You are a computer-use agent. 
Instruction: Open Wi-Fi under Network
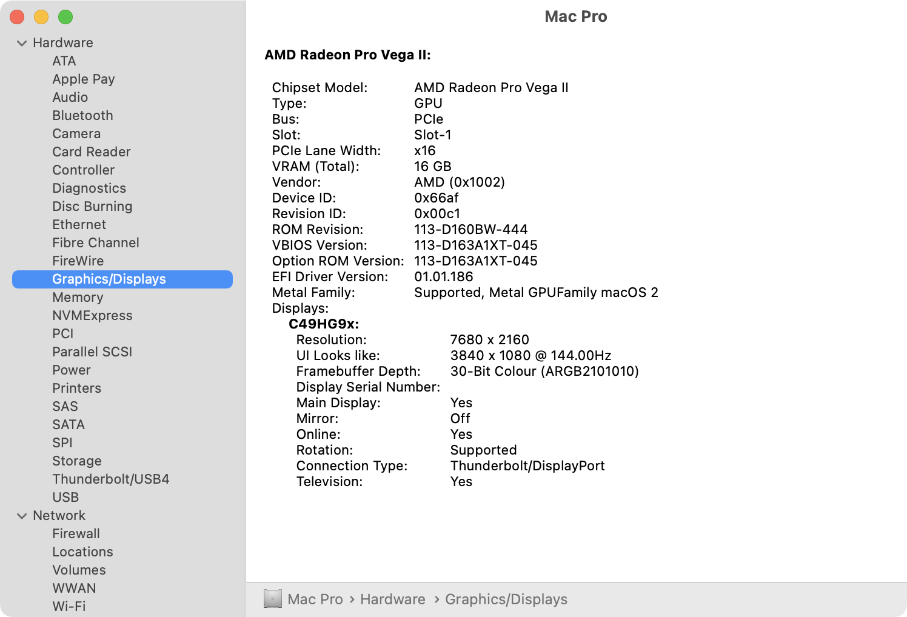[69, 607]
